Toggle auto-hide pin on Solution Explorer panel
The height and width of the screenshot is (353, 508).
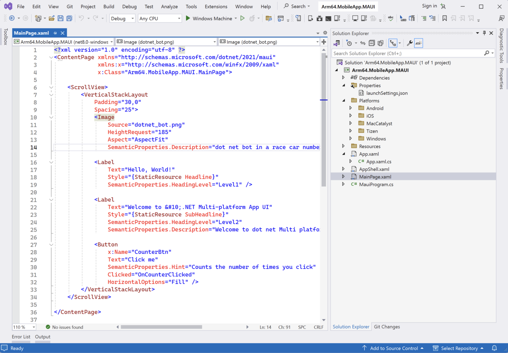point(484,33)
